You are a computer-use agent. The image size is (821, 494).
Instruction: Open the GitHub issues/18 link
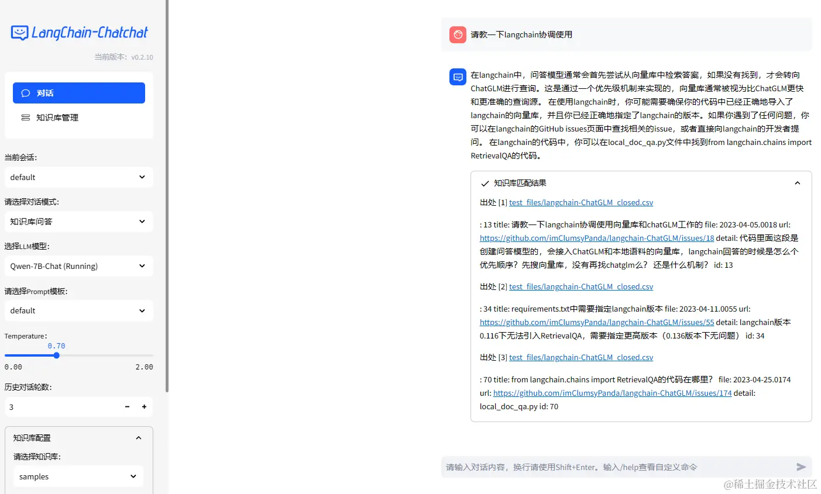(597, 238)
